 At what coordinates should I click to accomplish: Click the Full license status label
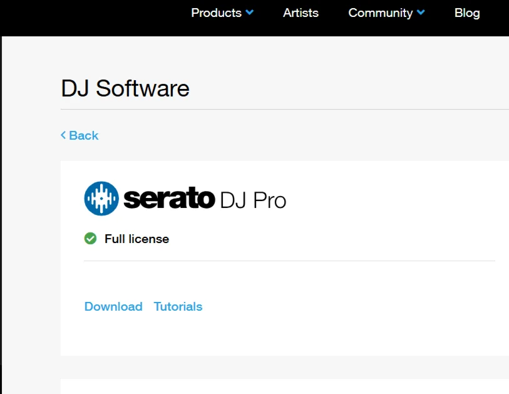click(x=136, y=239)
